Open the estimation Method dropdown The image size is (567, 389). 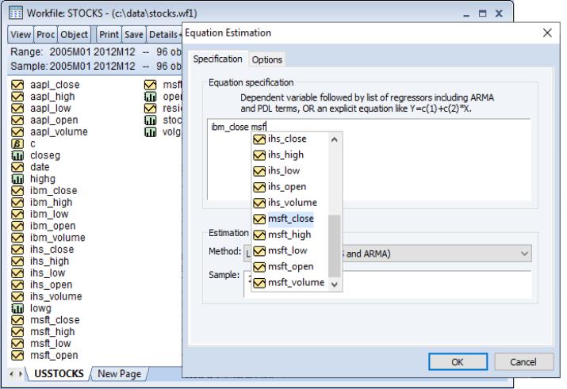tap(523, 251)
